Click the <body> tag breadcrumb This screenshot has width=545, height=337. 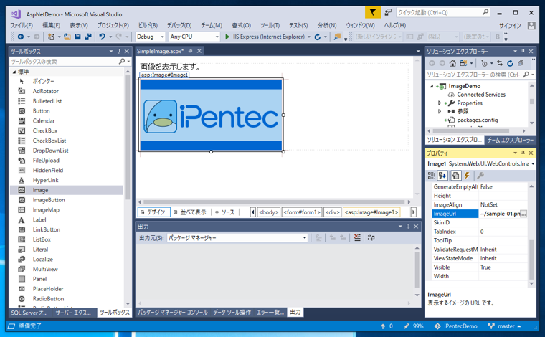(269, 212)
